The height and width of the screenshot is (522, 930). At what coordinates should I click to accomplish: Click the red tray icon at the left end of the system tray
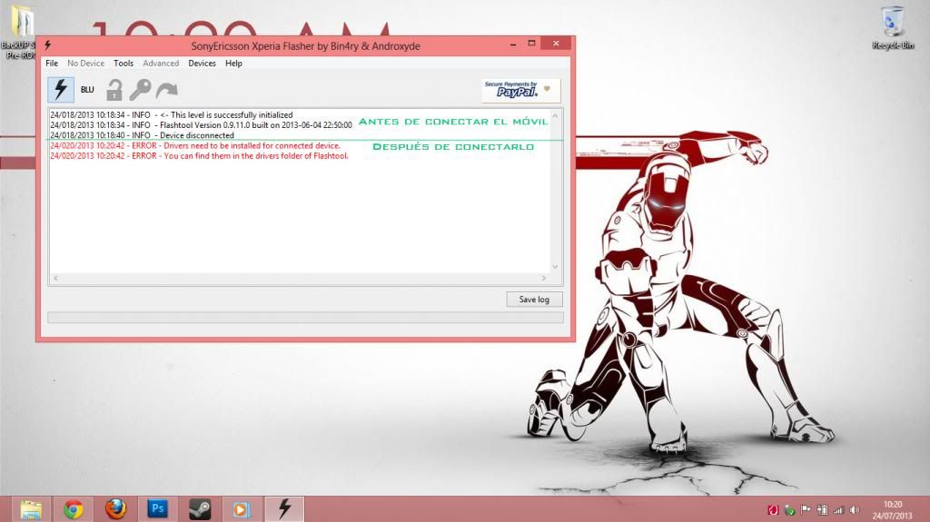[773, 510]
